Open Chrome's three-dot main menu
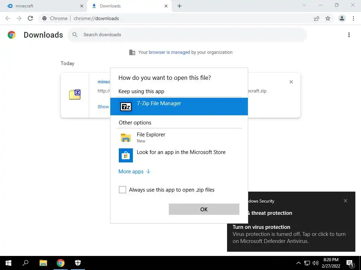This screenshot has height=270, width=361. point(353,18)
